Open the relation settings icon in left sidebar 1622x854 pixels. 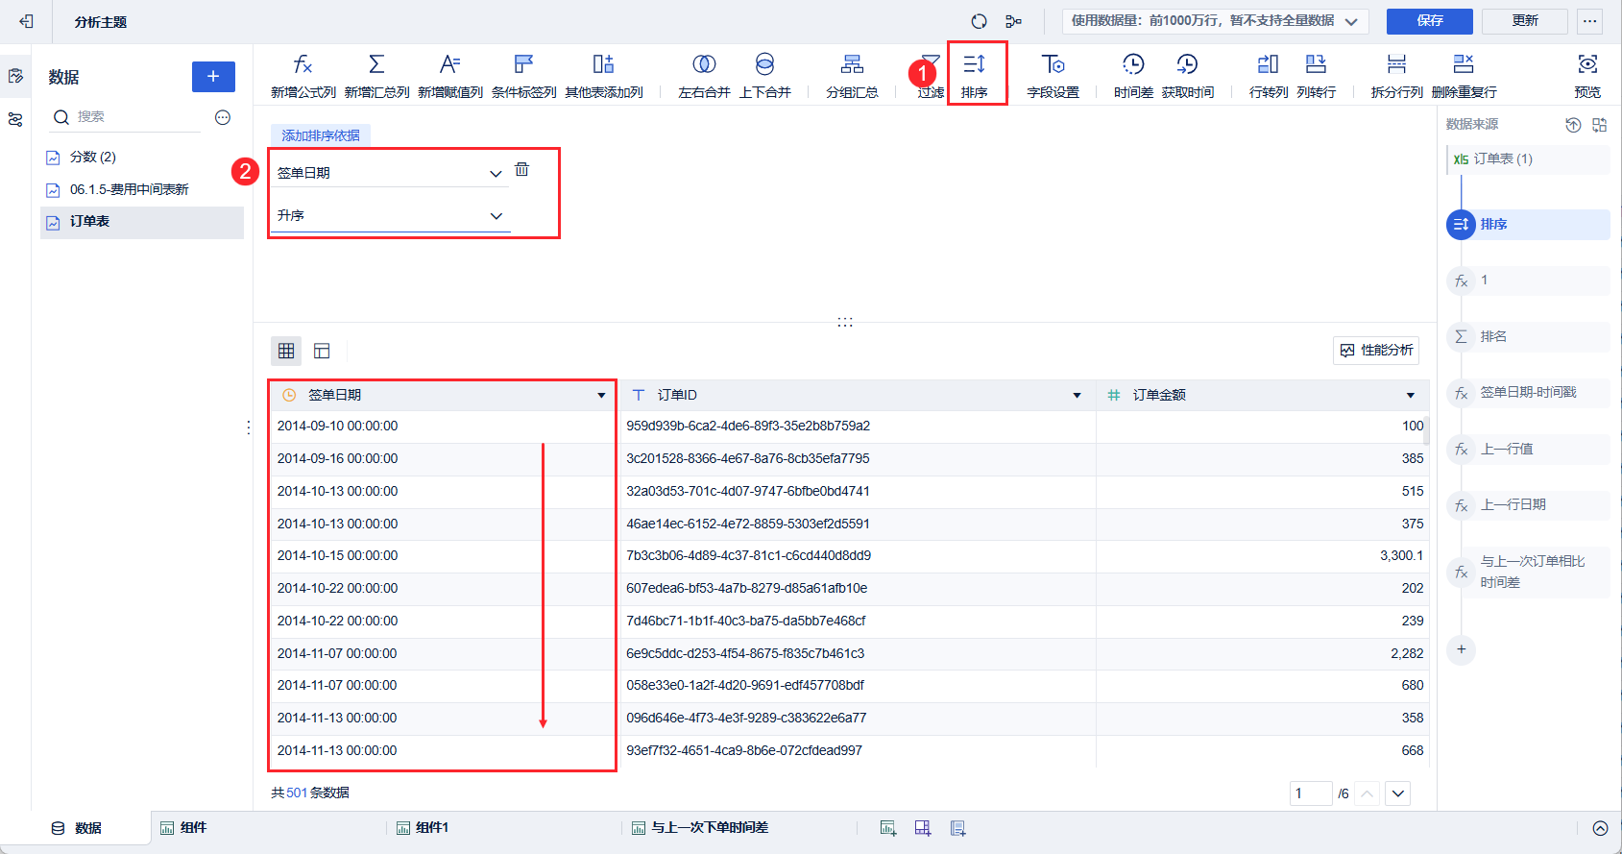coord(15,119)
